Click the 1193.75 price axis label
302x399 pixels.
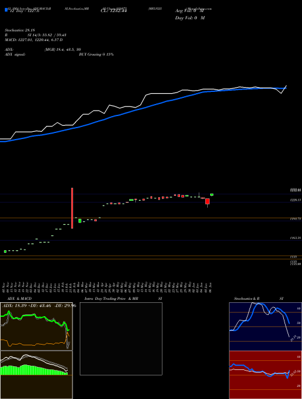pyautogui.click(x=295, y=219)
